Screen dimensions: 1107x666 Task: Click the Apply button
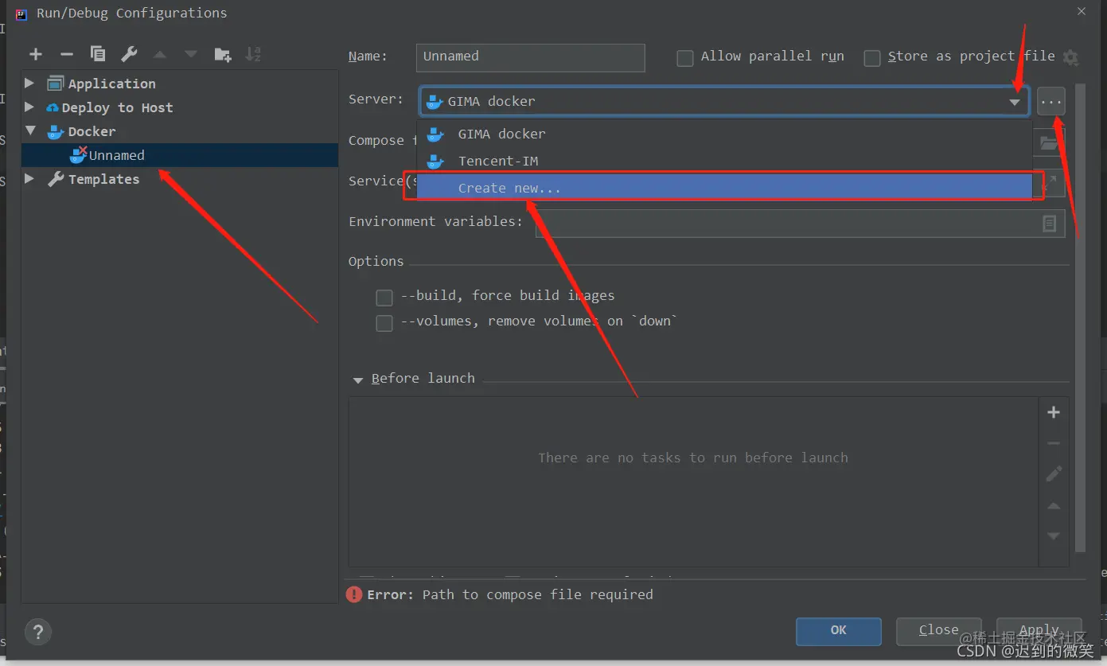(1039, 630)
